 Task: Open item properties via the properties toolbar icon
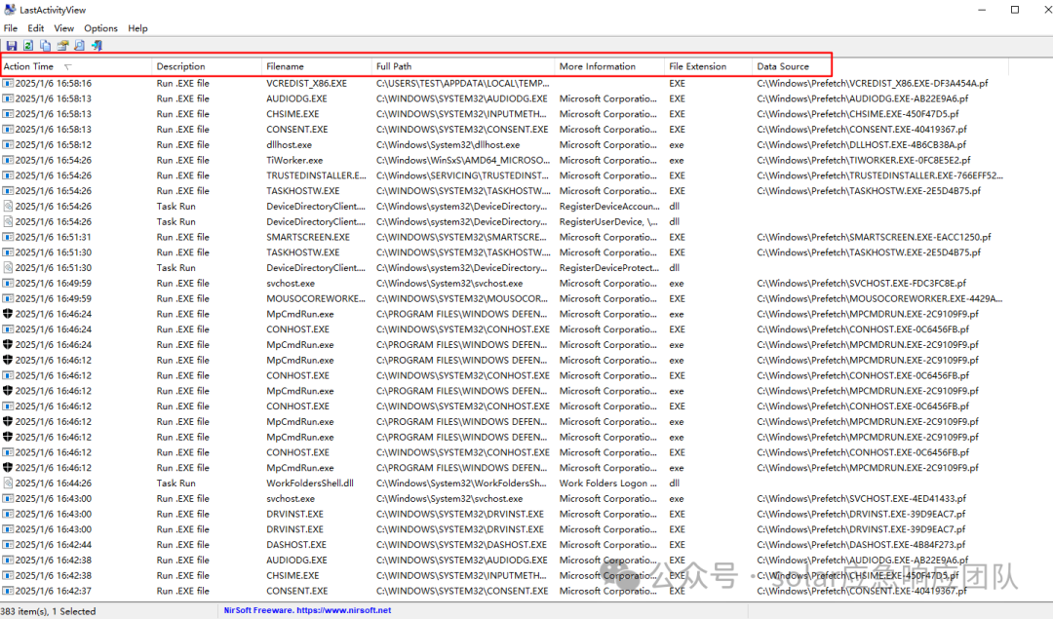coord(62,45)
